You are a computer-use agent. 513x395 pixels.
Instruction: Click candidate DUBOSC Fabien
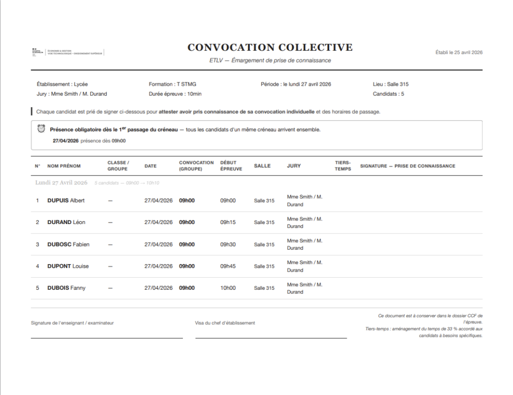pos(68,245)
